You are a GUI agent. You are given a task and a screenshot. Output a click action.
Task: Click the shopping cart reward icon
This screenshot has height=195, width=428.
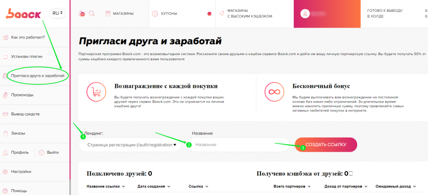tap(96, 92)
